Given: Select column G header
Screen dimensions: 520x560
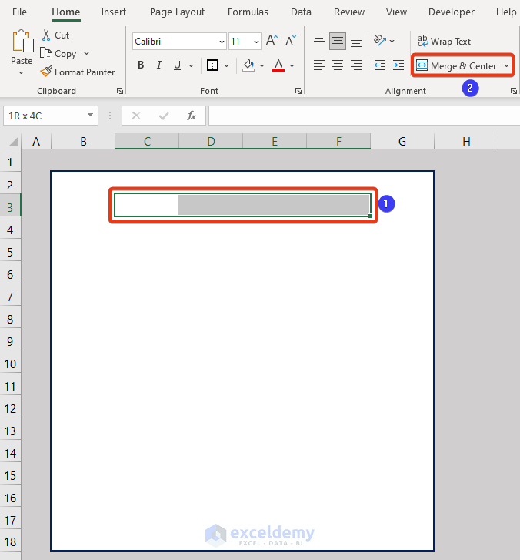Looking at the screenshot, I should (x=402, y=142).
